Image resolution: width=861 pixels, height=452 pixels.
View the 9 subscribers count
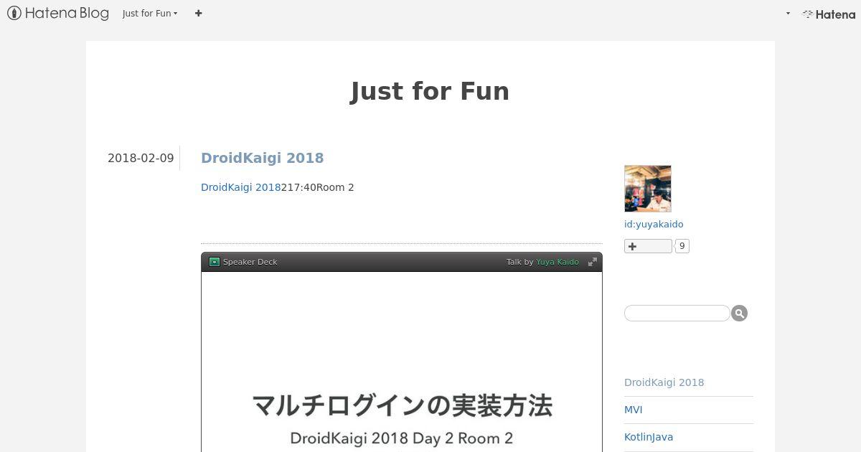click(682, 246)
